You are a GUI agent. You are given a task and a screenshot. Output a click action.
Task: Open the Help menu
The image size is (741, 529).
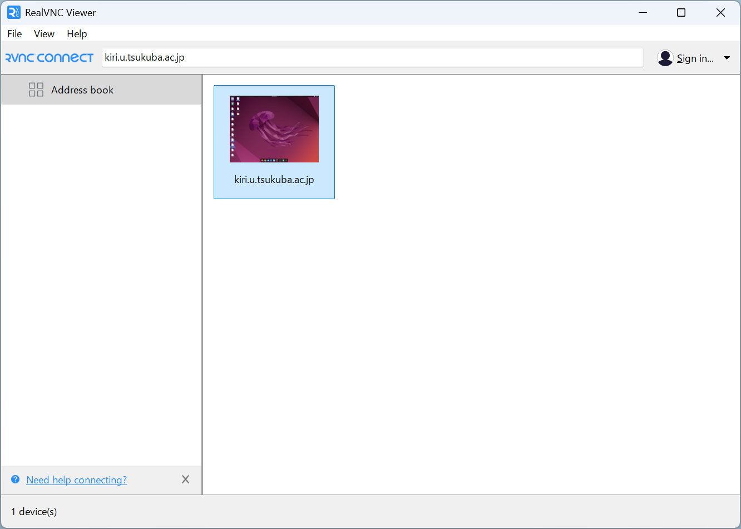click(x=77, y=34)
